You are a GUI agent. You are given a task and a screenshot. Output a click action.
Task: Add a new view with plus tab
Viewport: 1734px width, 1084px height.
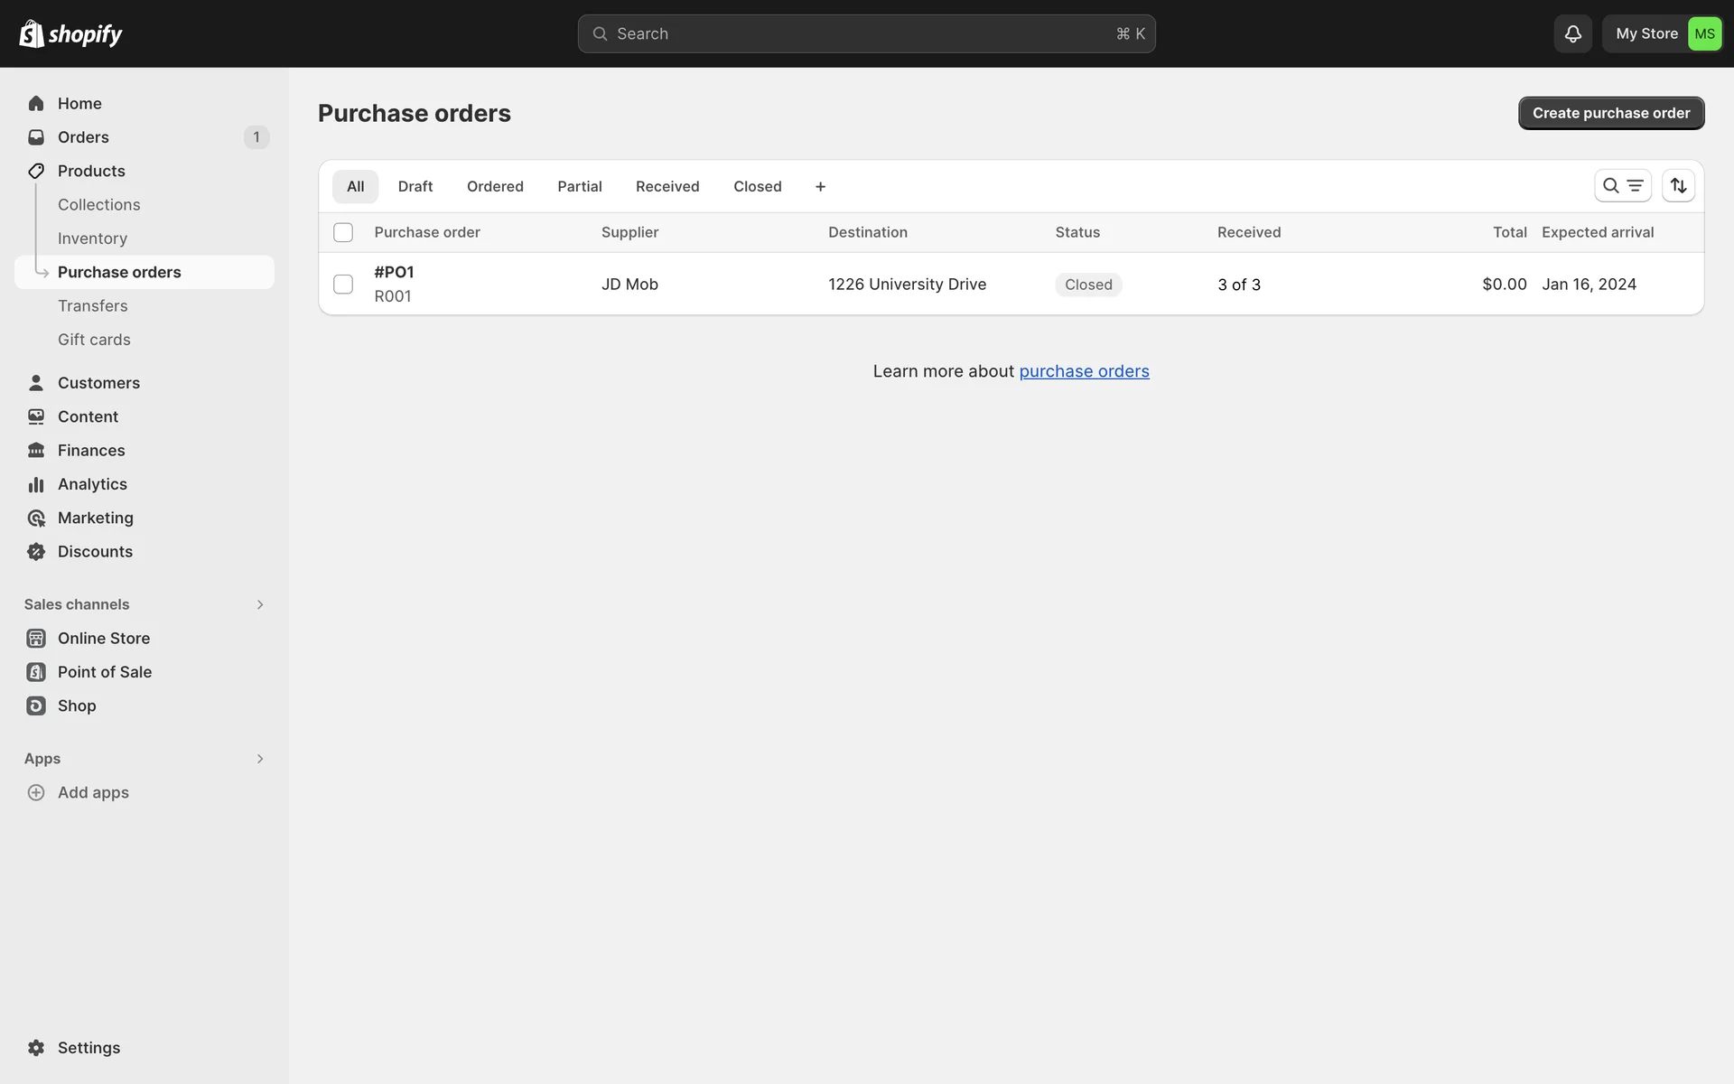coord(820,186)
